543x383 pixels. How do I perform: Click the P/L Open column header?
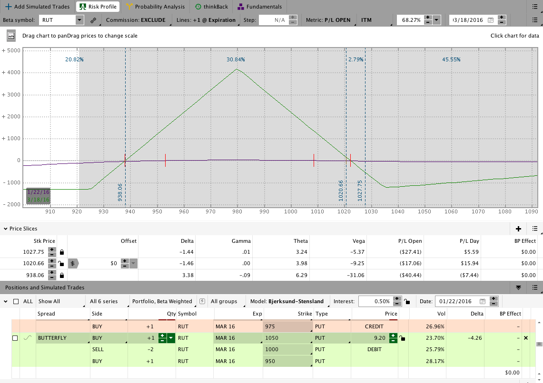[x=410, y=241]
